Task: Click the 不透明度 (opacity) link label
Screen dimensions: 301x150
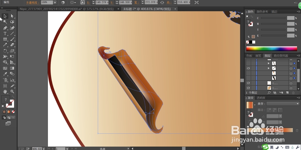Action: (33, 3)
